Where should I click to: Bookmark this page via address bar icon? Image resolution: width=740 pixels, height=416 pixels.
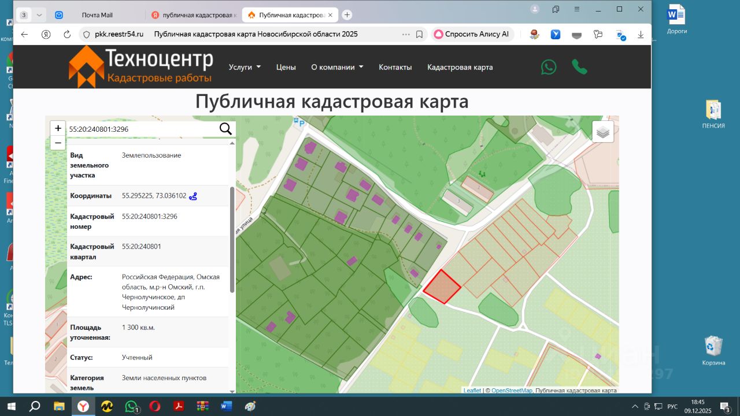[x=420, y=34]
